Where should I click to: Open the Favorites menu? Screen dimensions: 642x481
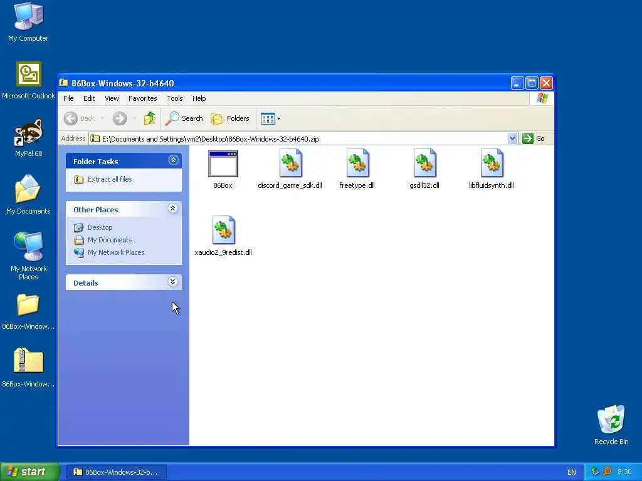tap(142, 98)
